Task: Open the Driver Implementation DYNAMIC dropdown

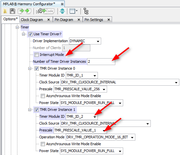Action: (x=85, y=41)
